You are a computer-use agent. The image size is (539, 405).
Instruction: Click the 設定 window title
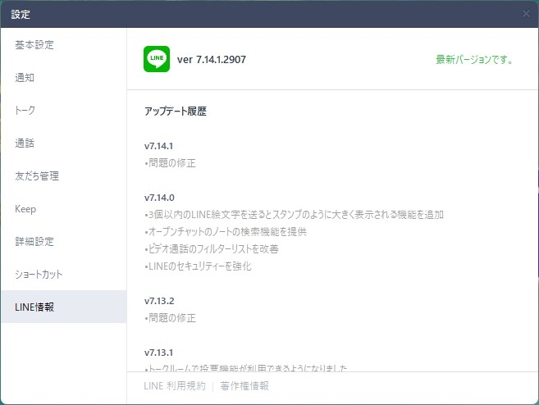(21, 15)
